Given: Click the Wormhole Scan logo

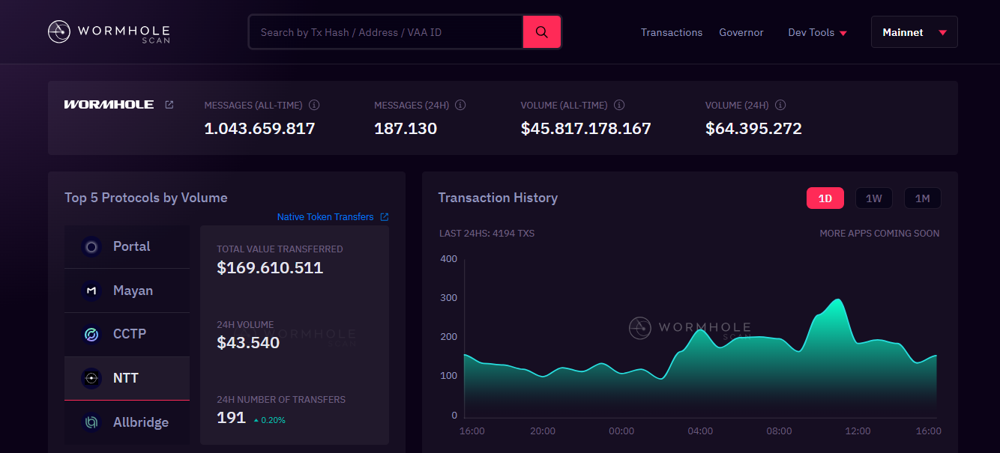Looking at the screenshot, I should click(109, 32).
